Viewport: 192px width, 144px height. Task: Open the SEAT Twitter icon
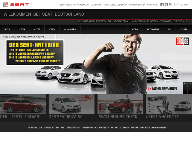click(166, 5)
